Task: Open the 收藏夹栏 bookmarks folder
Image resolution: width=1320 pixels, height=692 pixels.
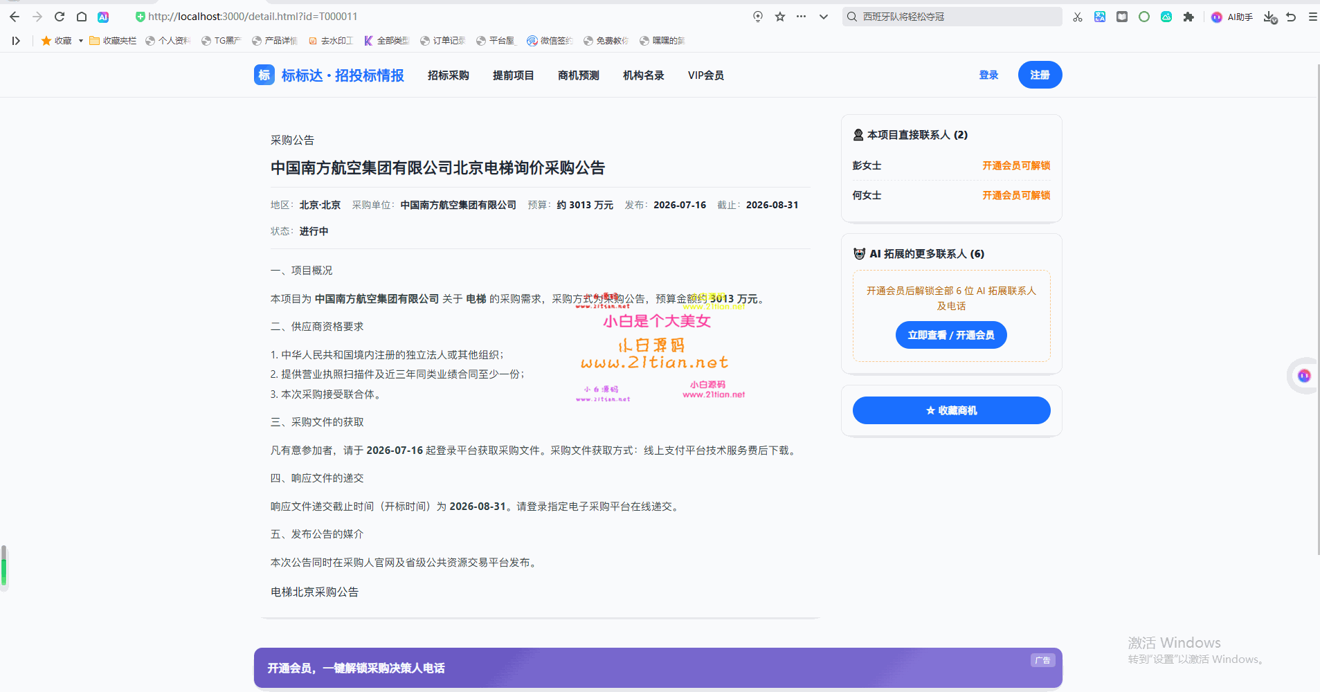Action: click(x=113, y=41)
